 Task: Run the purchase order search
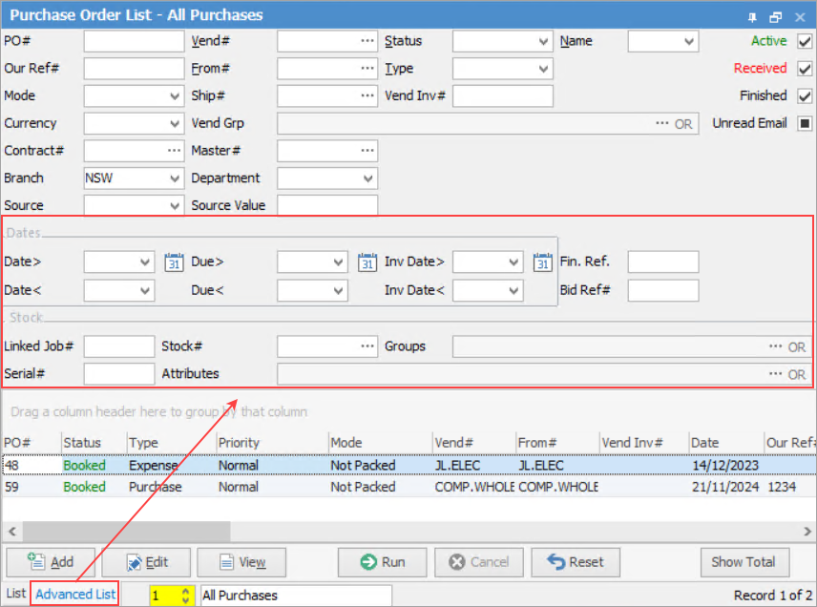click(383, 562)
